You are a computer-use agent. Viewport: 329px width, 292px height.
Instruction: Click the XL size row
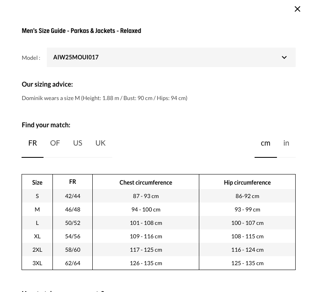37,236
